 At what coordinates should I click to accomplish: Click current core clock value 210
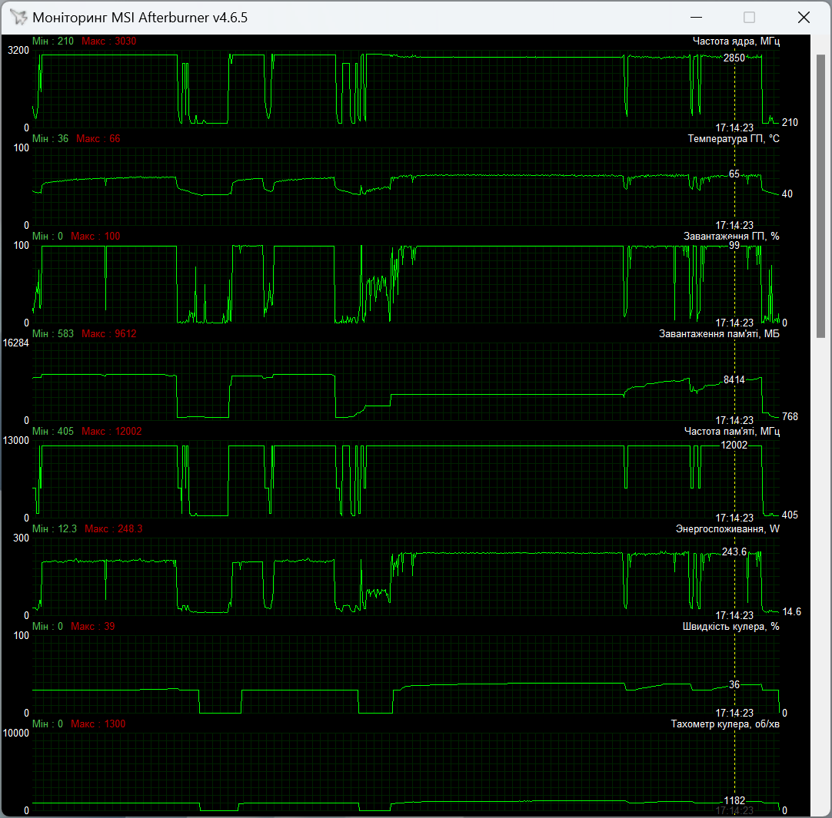[x=790, y=122]
